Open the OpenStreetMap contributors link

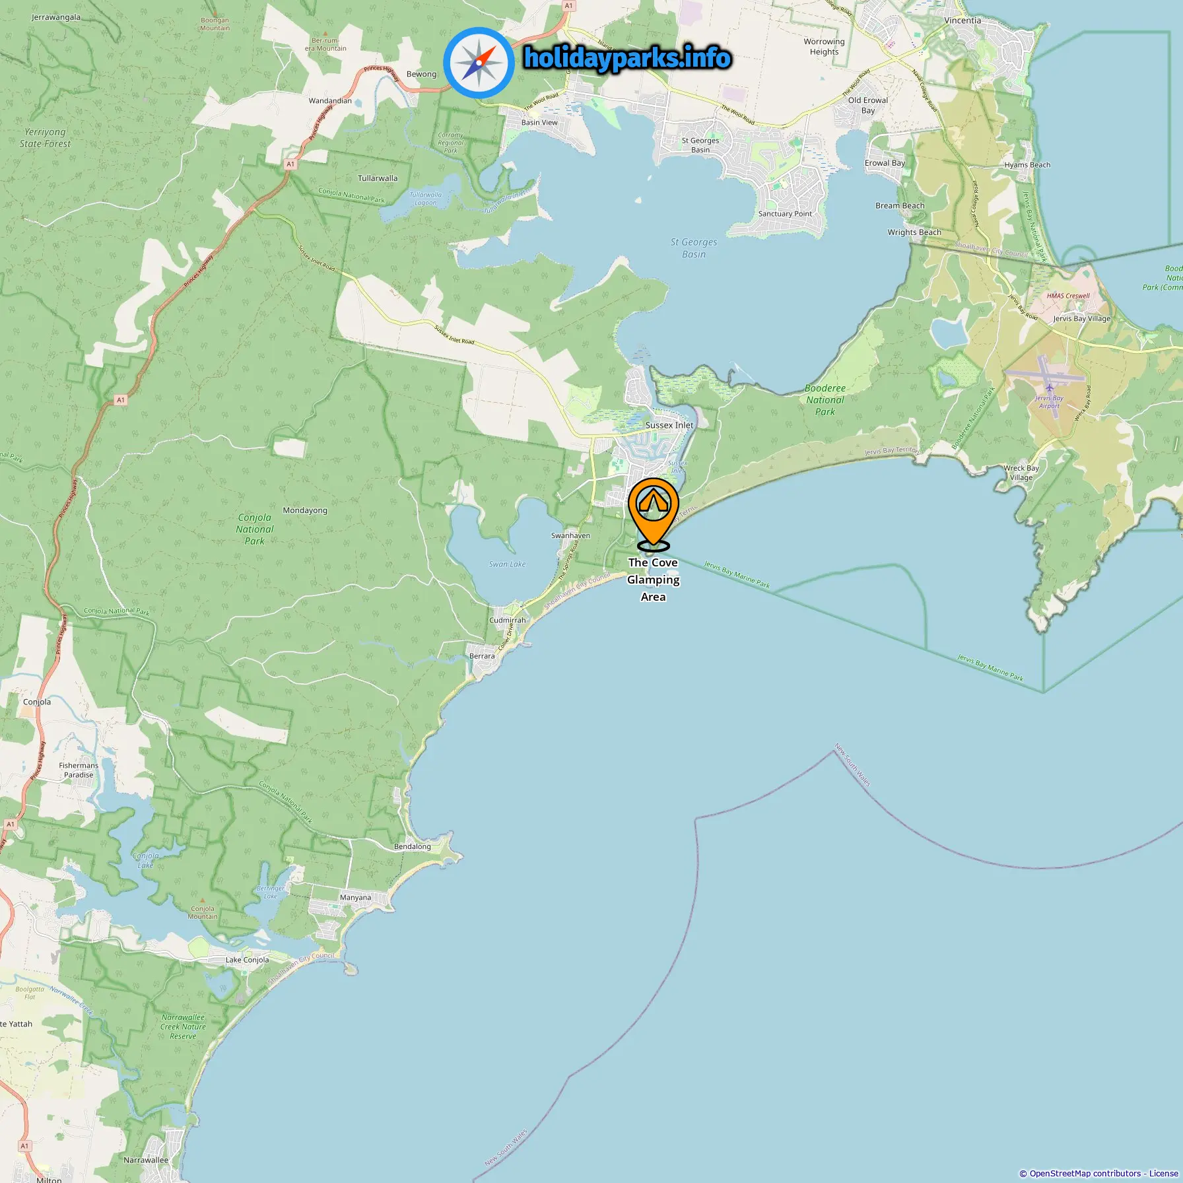[1085, 1173]
